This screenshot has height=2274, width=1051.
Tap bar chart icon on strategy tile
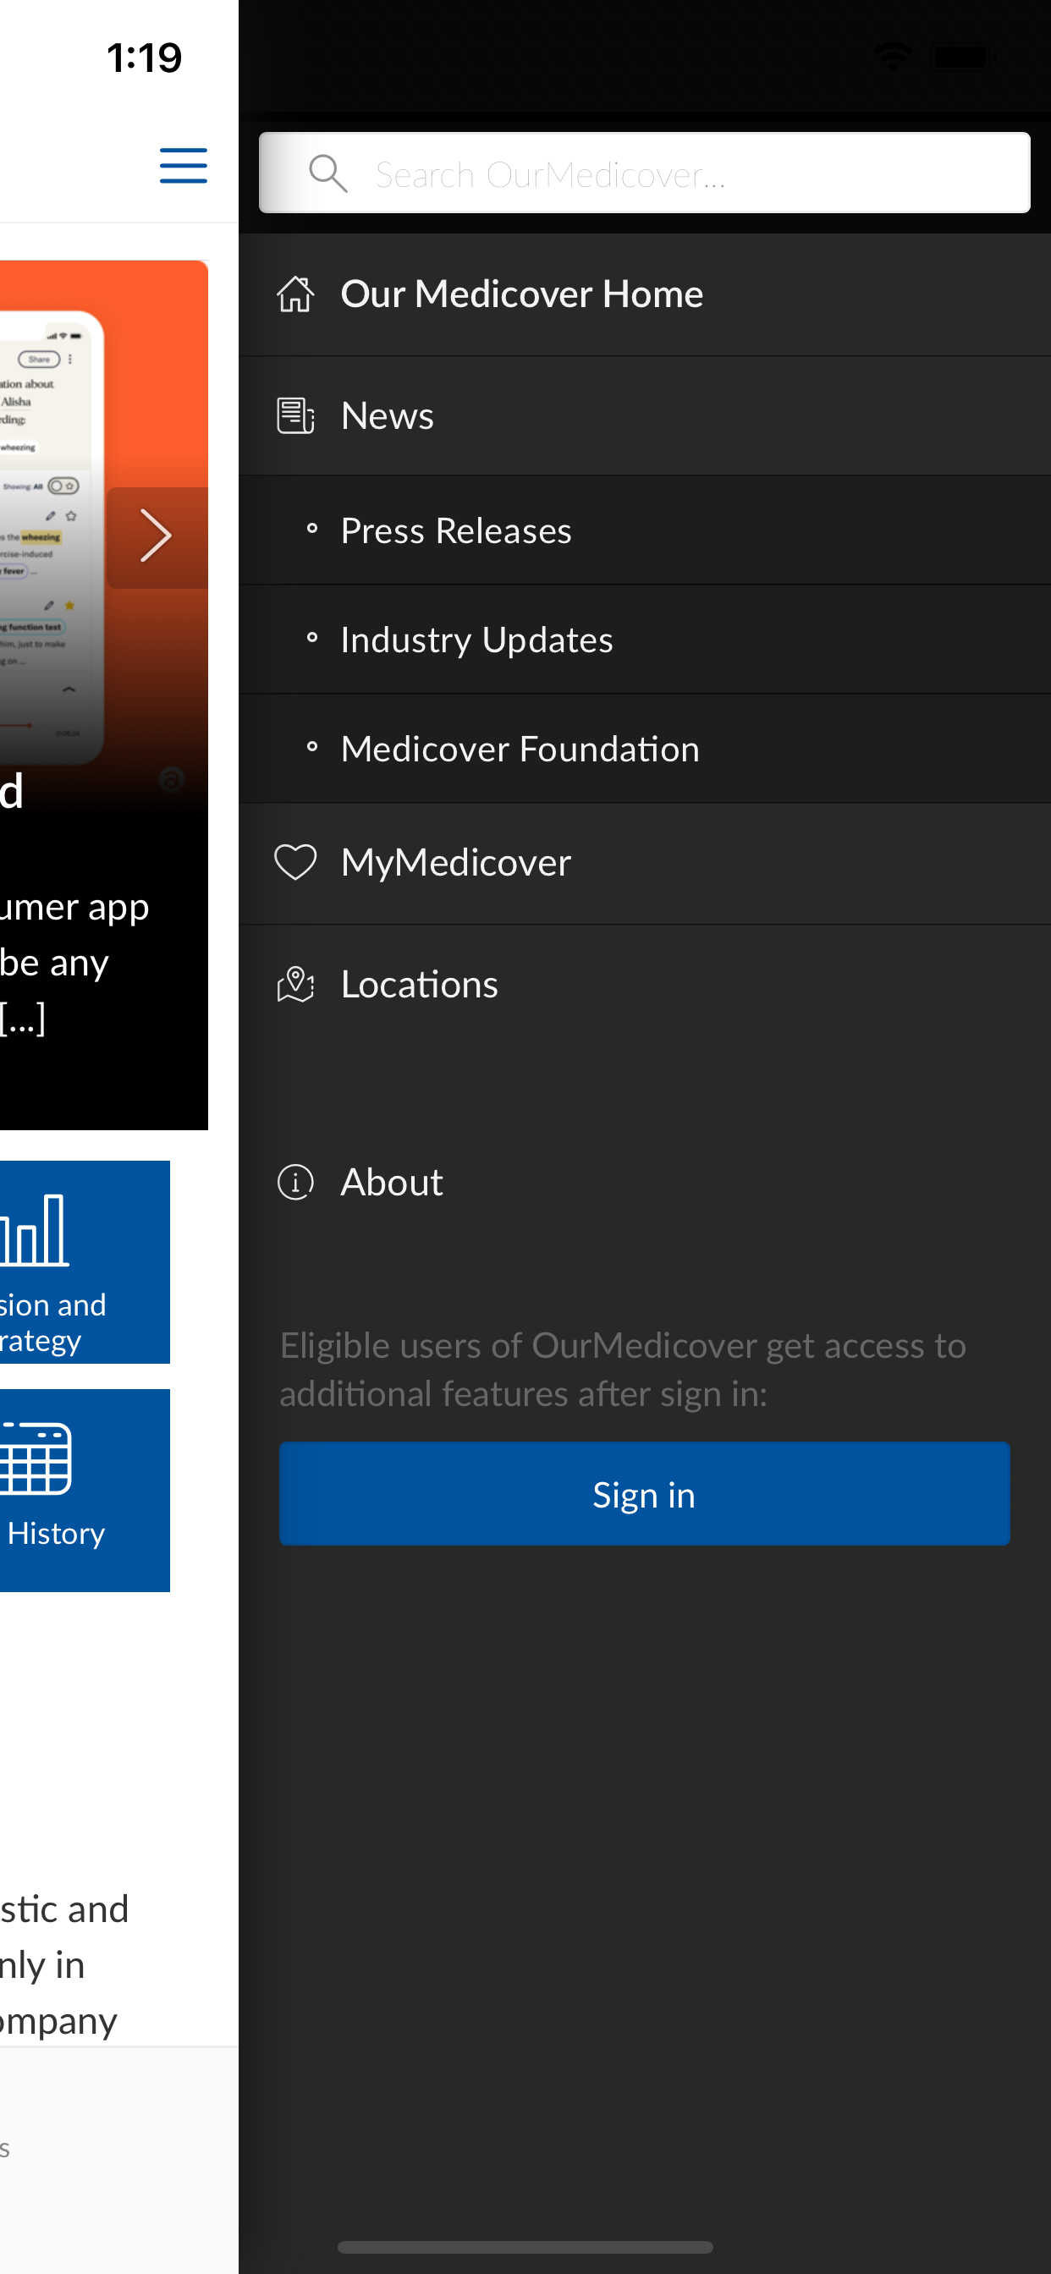(x=35, y=1231)
